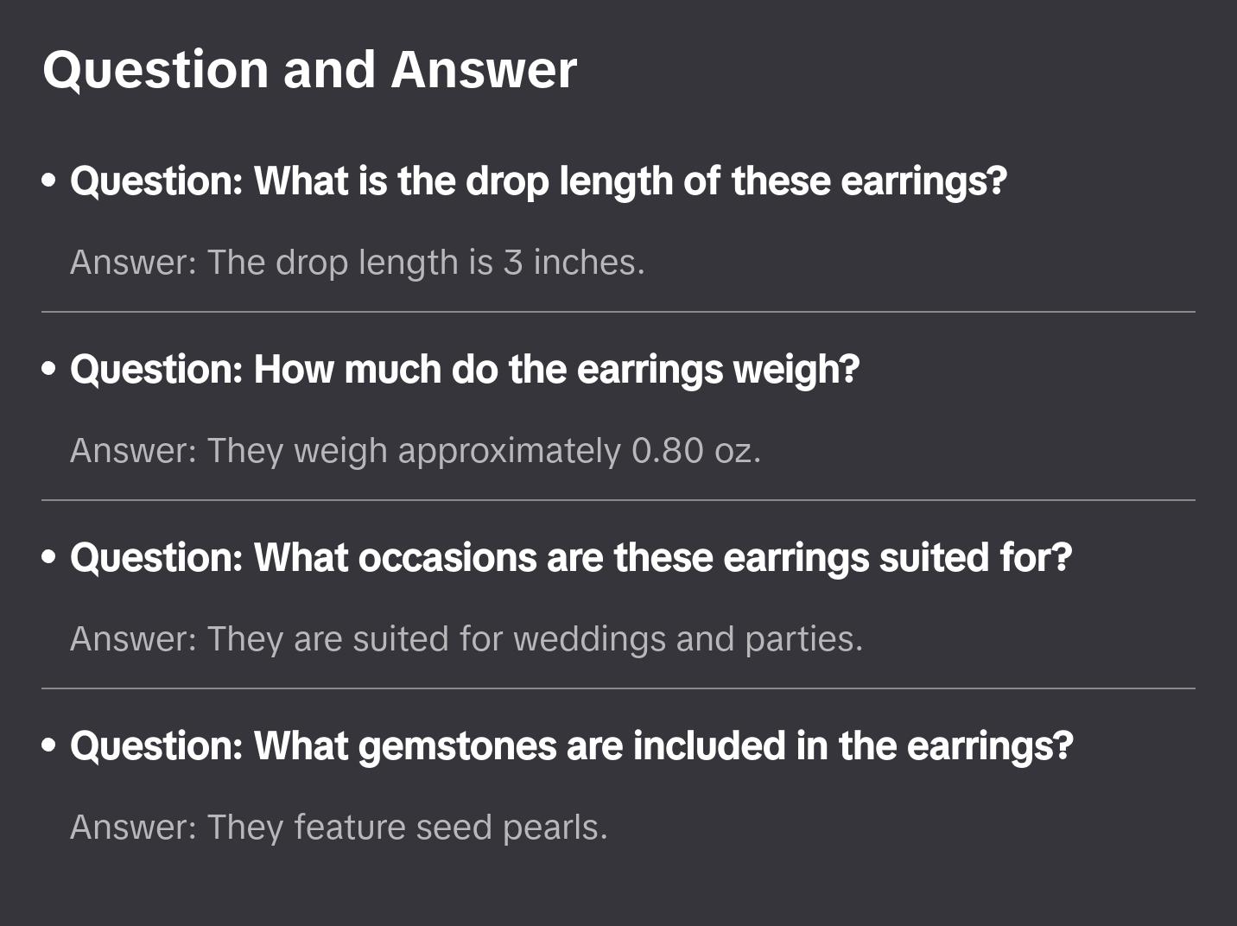Click the seed pearls answer text
The image size is (1237, 926).
click(339, 828)
